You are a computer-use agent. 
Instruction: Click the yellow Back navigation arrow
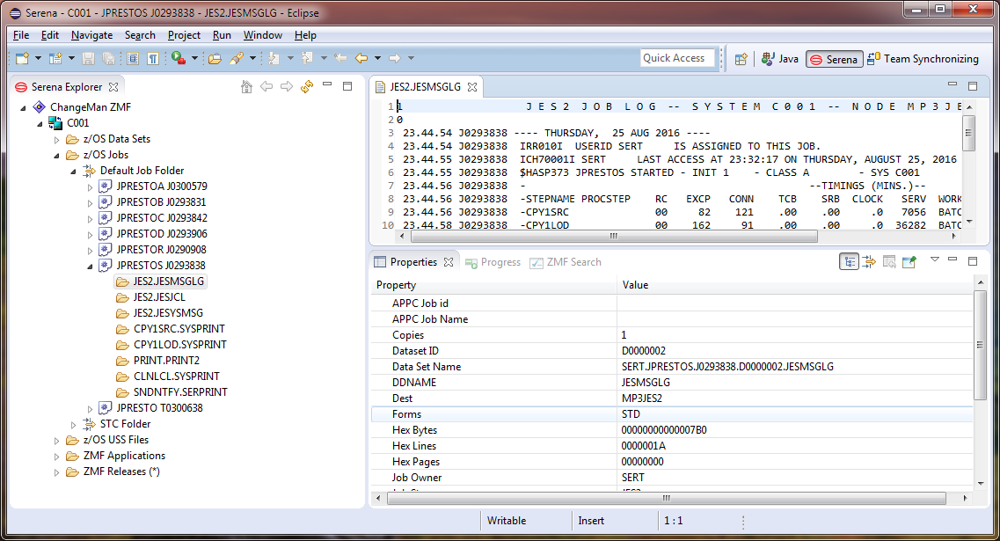[x=361, y=59]
